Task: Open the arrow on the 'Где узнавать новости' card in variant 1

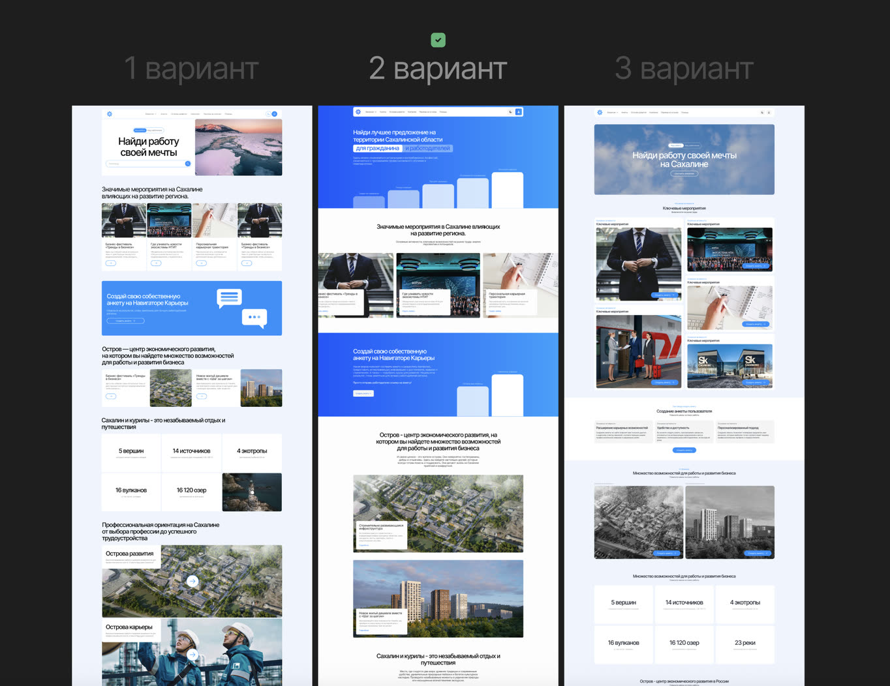Action: coord(156,263)
